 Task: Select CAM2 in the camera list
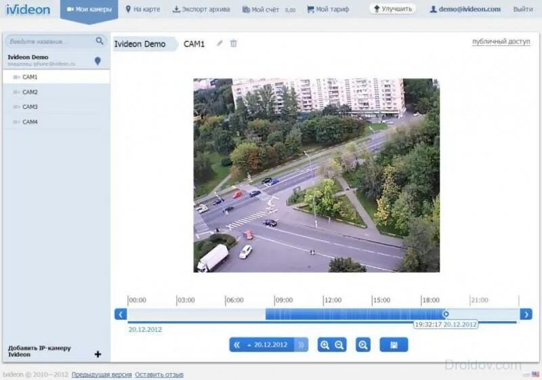click(x=56, y=92)
